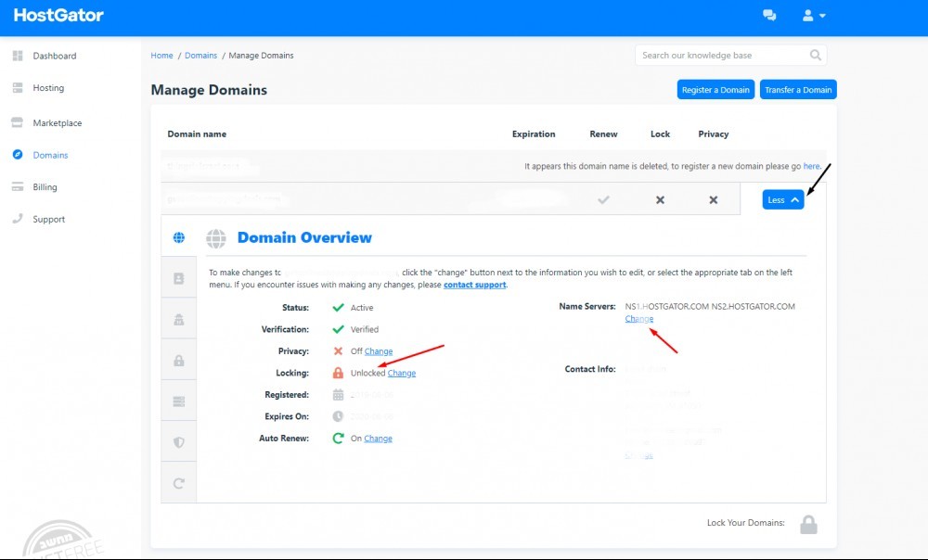Screen dimensions: 928x560
Task: Click the Domains compass icon in sidebar
Action: click(18, 154)
